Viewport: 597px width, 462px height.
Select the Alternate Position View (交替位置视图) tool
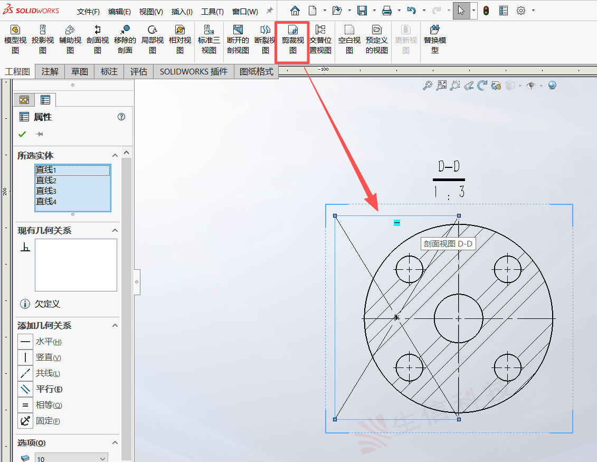pyautogui.click(x=320, y=40)
